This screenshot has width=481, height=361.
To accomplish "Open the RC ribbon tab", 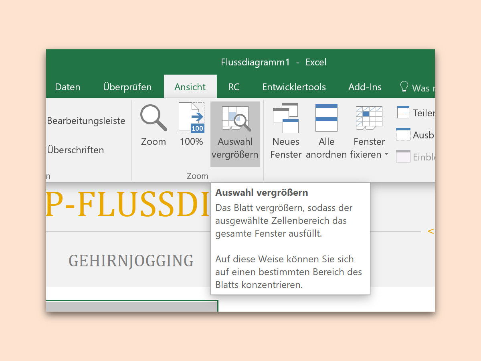I will (234, 87).
